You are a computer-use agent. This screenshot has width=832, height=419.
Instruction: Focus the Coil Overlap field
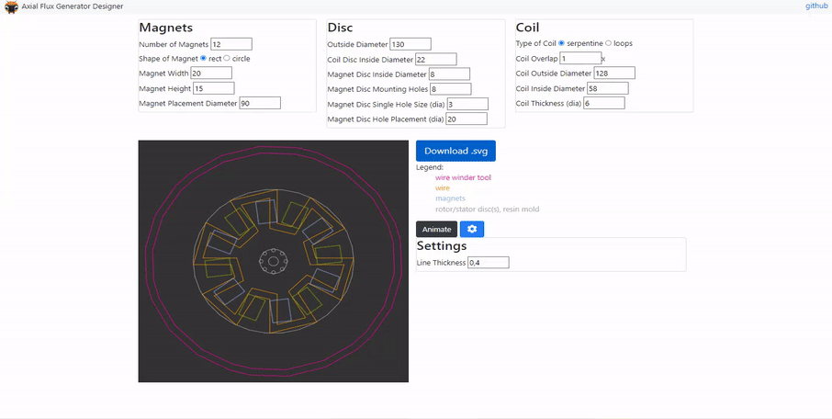(x=580, y=59)
